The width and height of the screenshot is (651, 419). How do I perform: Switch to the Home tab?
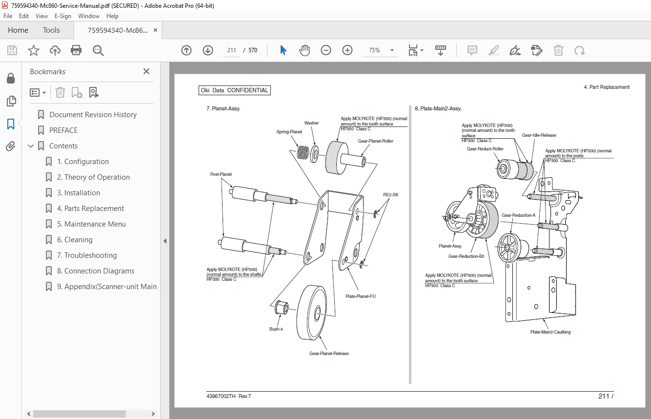coord(18,30)
